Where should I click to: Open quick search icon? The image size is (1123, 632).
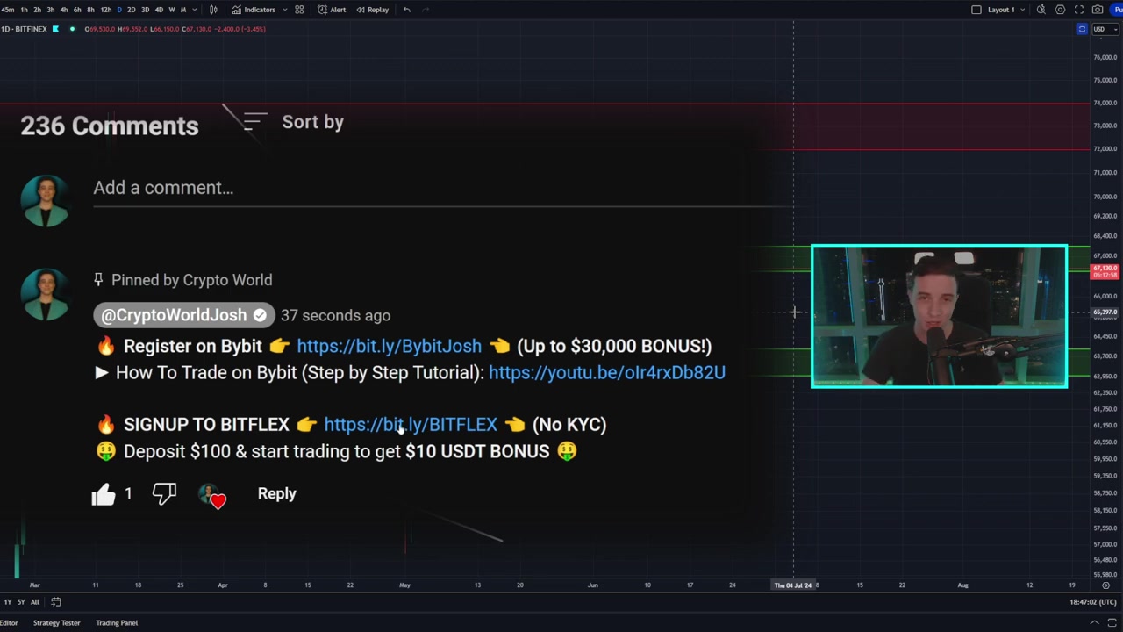[1041, 10]
